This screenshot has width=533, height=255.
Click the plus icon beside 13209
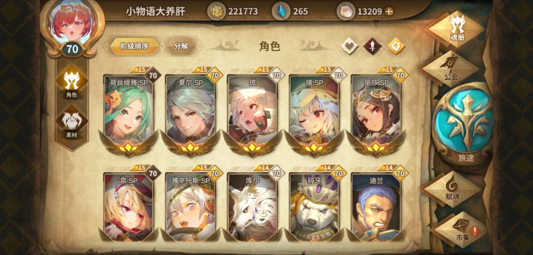click(x=389, y=11)
